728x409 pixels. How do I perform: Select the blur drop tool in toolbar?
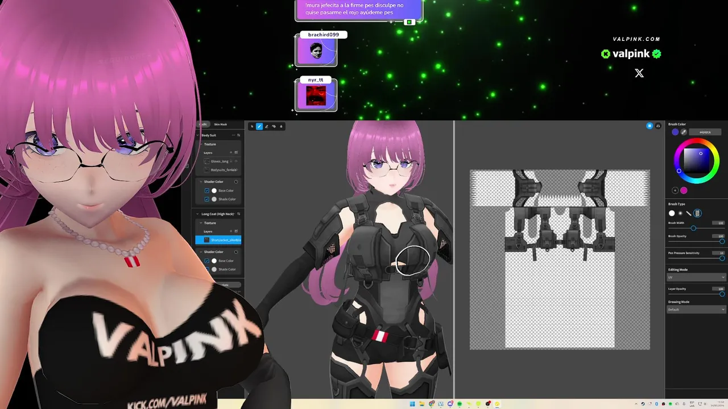click(281, 126)
